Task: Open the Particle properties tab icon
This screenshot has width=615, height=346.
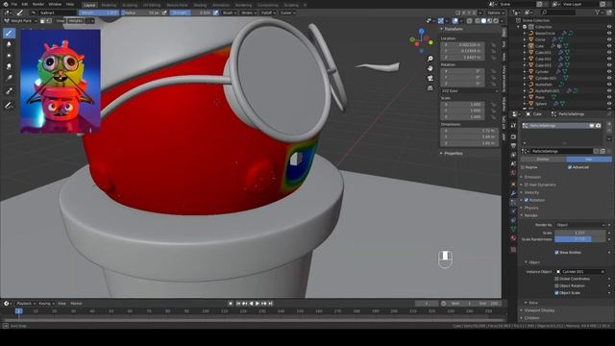Action: pos(513,203)
